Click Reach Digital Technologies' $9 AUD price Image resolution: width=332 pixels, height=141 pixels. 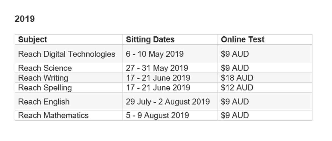(235, 54)
